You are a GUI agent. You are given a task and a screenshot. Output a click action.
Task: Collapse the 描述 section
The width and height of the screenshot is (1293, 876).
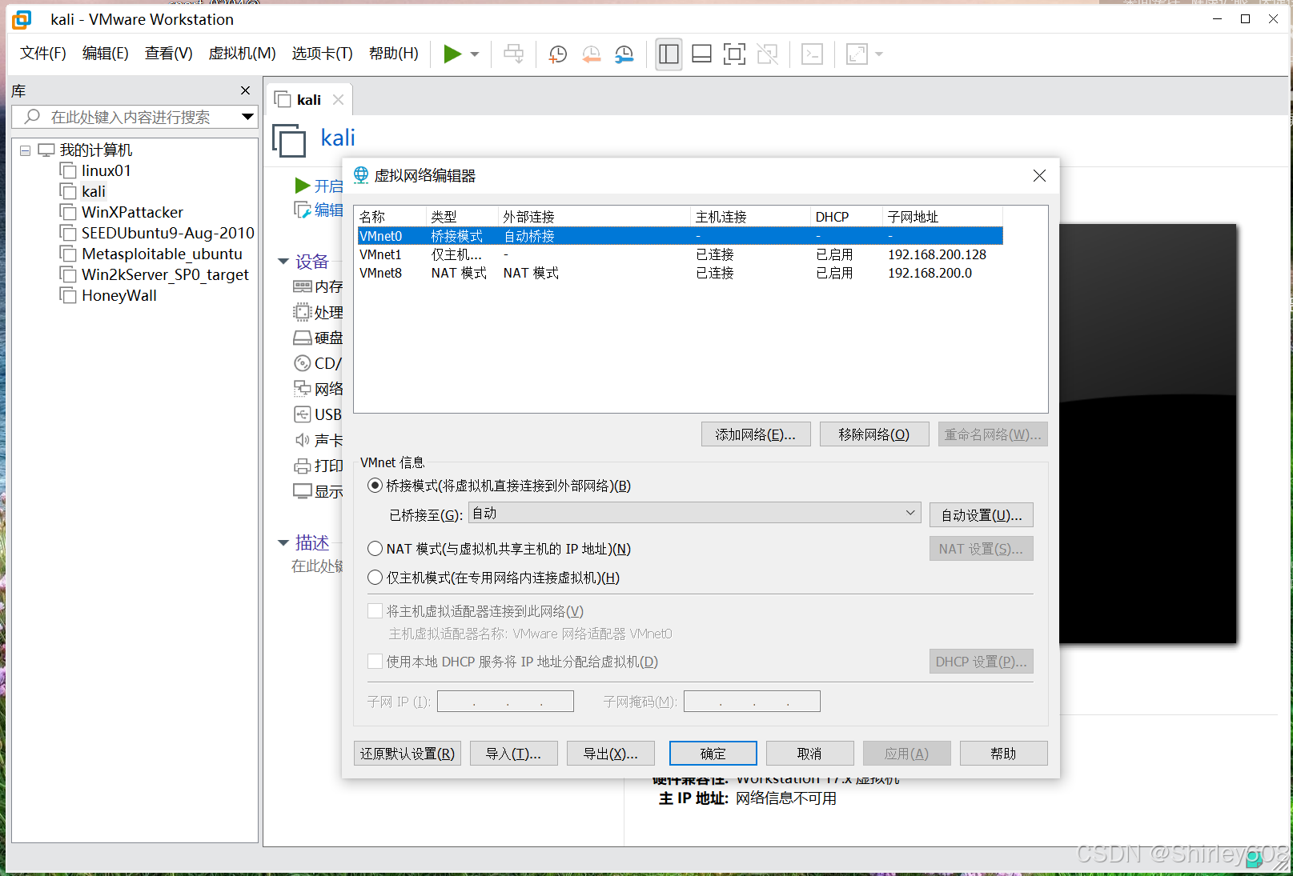(283, 543)
